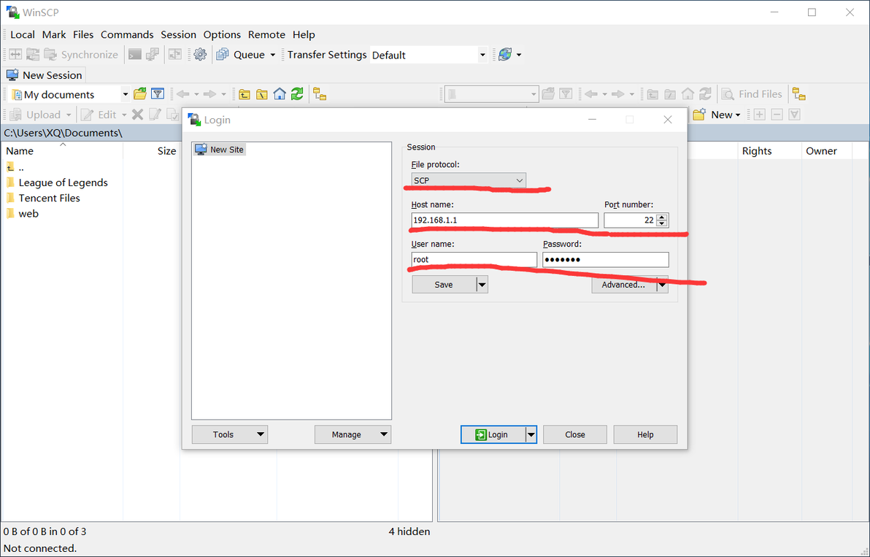Expand the File protocol SCP dropdown
Viewport: 870px width, 557px height.
pos(469,180)
